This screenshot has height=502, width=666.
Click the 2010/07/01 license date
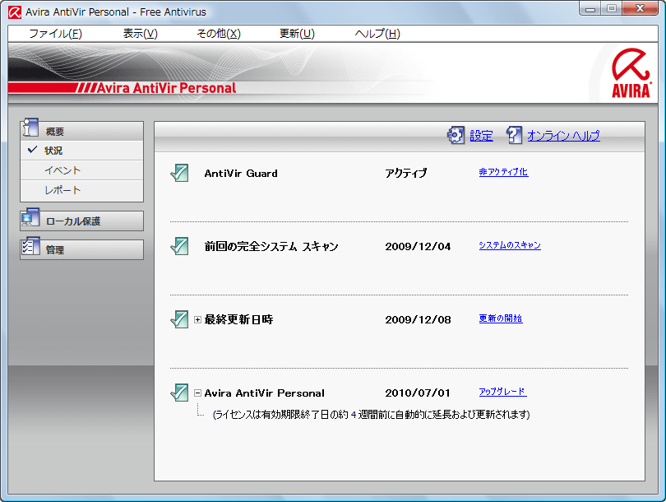coord(418,393)
